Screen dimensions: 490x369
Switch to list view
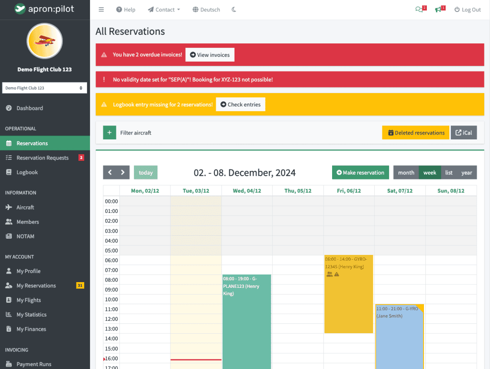tap(449, 172)
